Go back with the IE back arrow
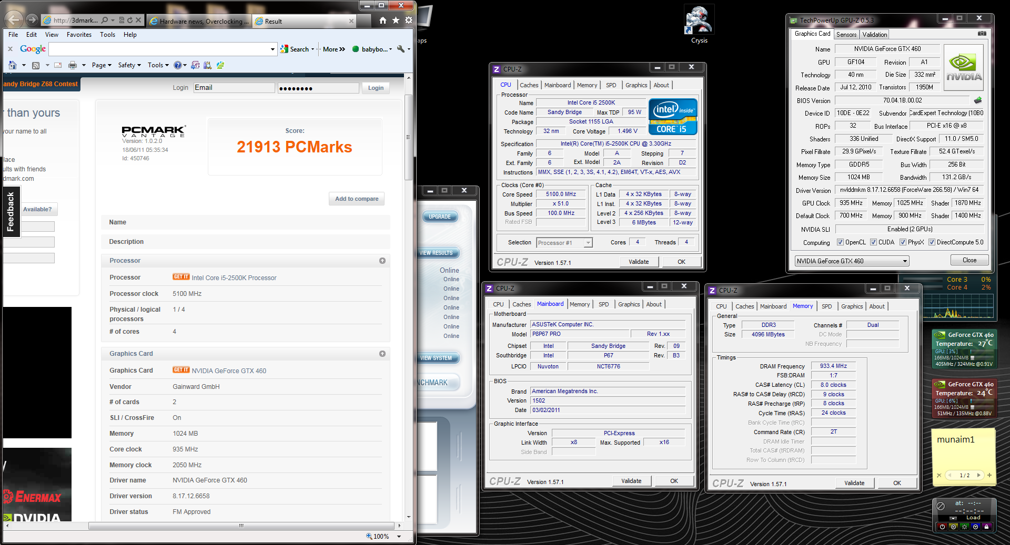Screen dimensions: 1010x545 pyautogui.click(x=14, y=20)
